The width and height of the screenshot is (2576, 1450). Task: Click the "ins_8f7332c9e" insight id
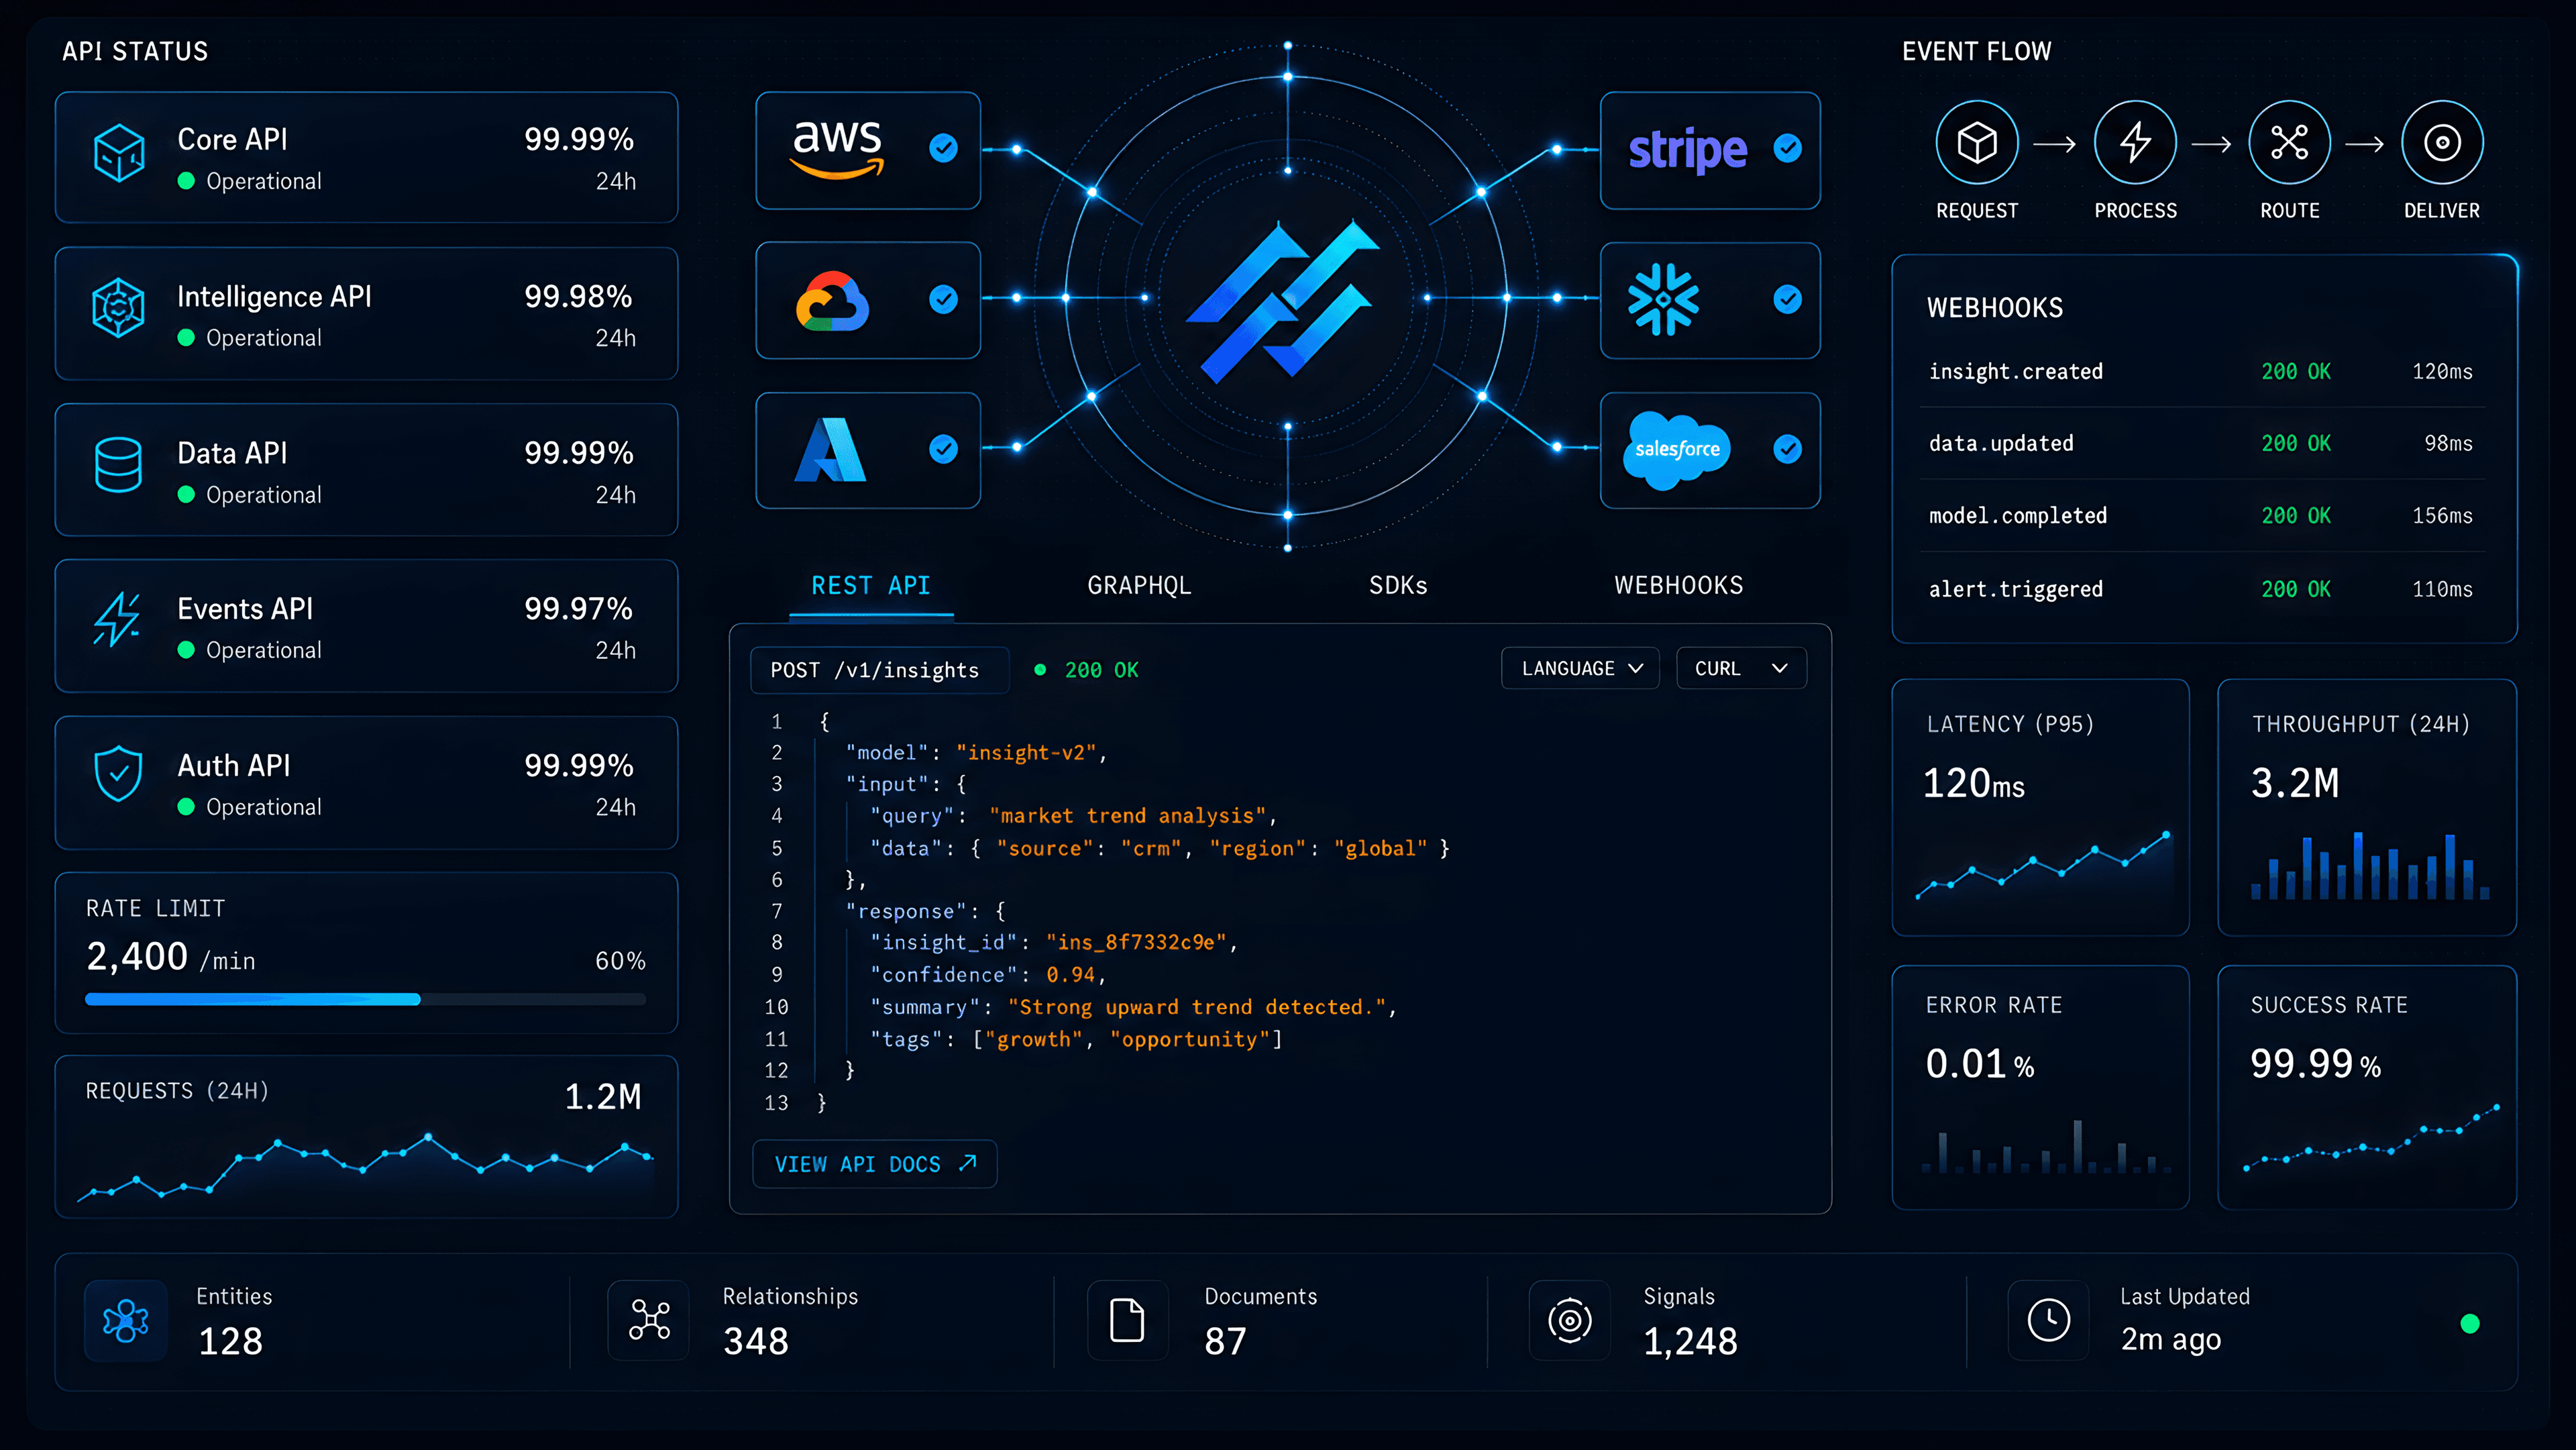click(1136, 943)
